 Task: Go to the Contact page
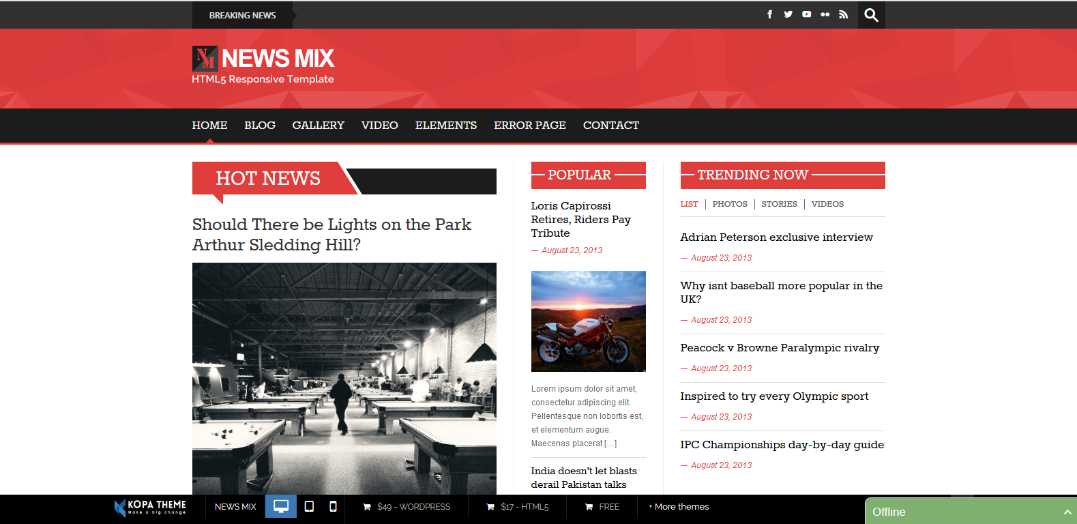pyautogui.click(x=610, y=126)
